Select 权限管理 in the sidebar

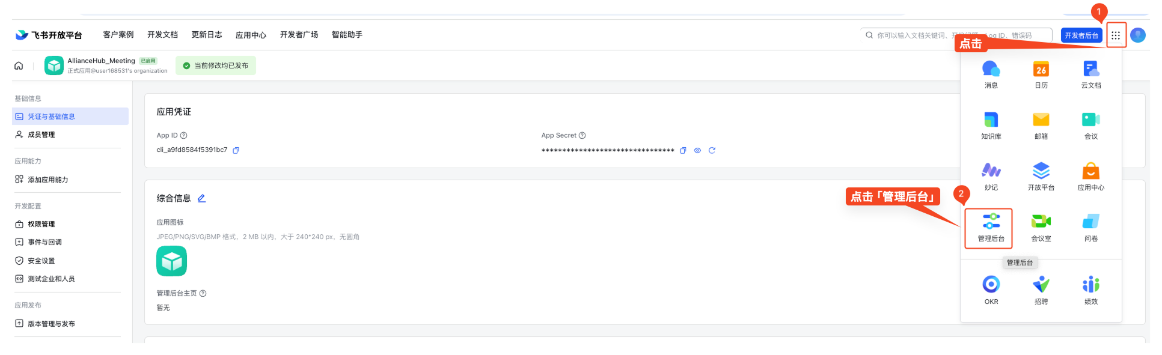point(41,224)
